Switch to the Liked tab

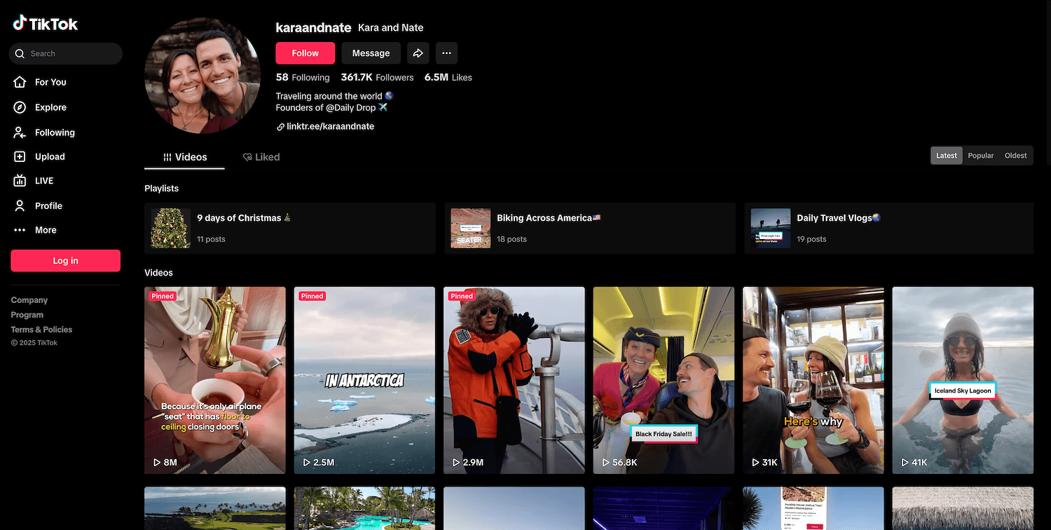pos(261,157)
